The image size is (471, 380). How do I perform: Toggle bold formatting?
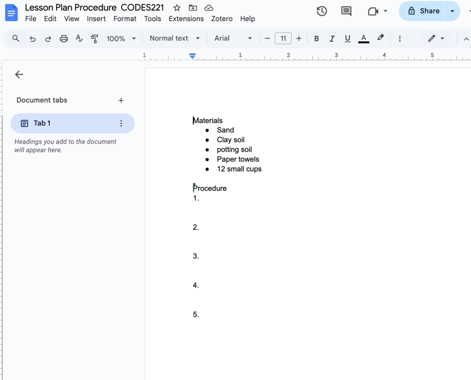click(x=316, y=39)
